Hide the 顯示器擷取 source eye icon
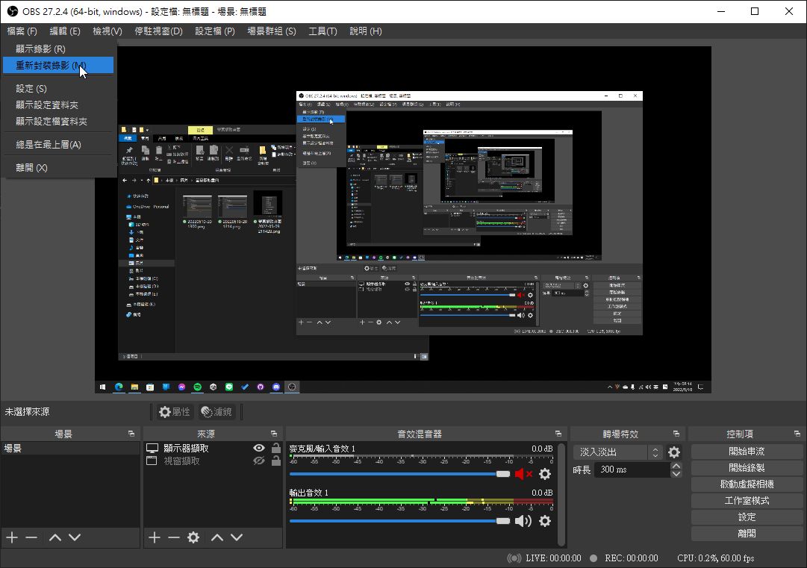The height and width of the screenshot is (568, 807). [x=259, y=448]
